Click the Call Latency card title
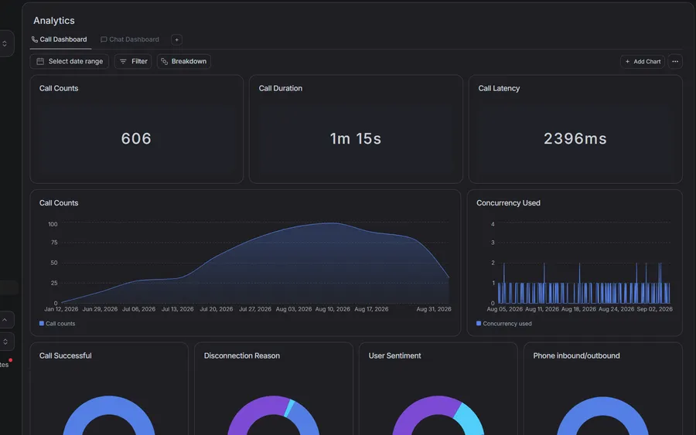The width and height of the screenshot is (696, 435). coord(499,88)
